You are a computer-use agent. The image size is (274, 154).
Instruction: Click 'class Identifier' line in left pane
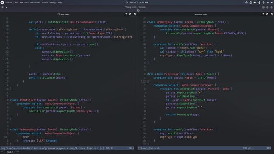[51, 100]
